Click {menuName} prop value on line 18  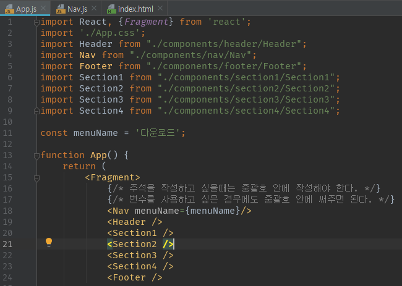(x=213, y=211)
